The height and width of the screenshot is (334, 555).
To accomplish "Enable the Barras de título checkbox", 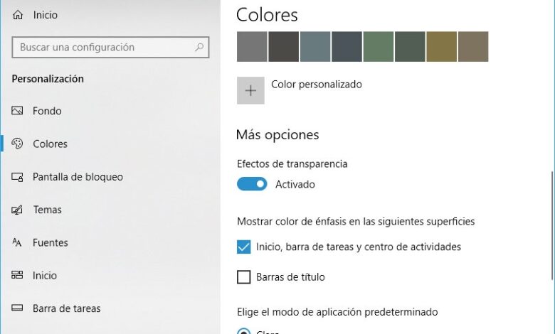I will [244, 277].
